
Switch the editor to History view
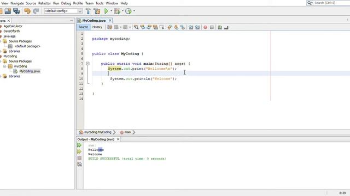97,27
